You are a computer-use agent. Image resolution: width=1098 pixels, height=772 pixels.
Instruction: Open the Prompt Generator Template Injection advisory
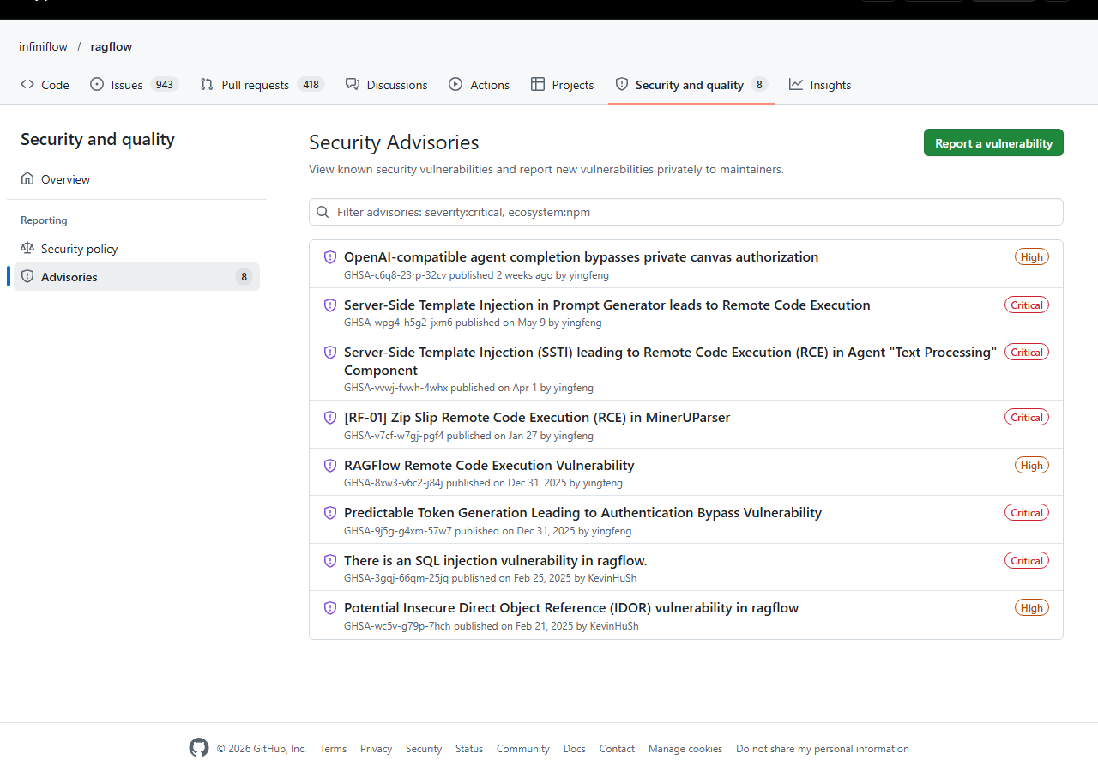[x=606, y=305]
